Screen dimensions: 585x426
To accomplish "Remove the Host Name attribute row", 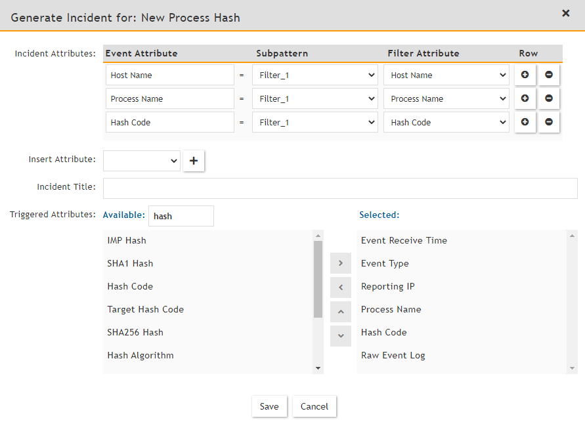I will pos(548,75).
